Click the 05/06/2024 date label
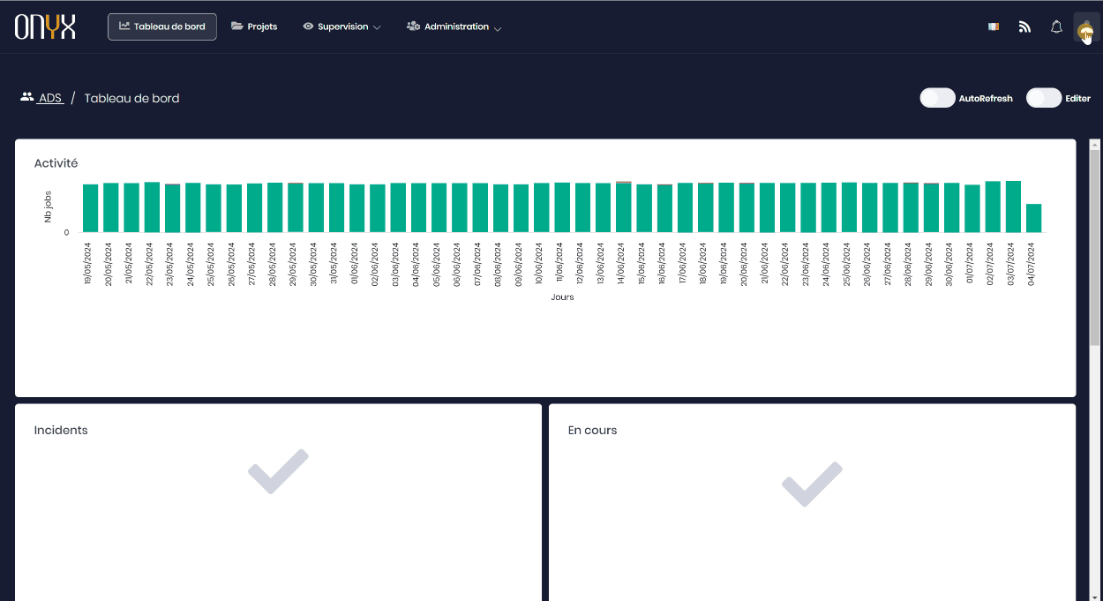The height and width of the screenshot is (601, 1103). (437, 264)
